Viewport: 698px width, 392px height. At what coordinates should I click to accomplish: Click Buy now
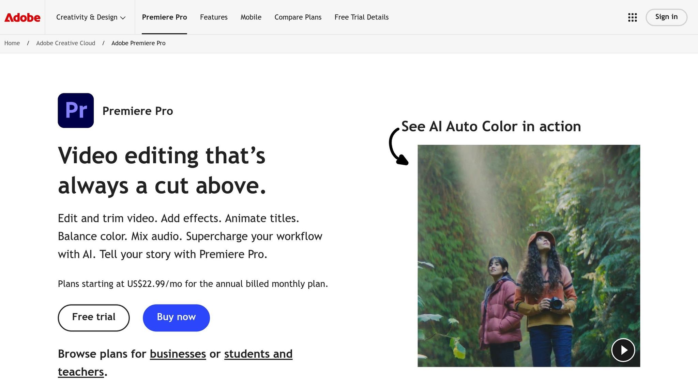coord(176,317)
